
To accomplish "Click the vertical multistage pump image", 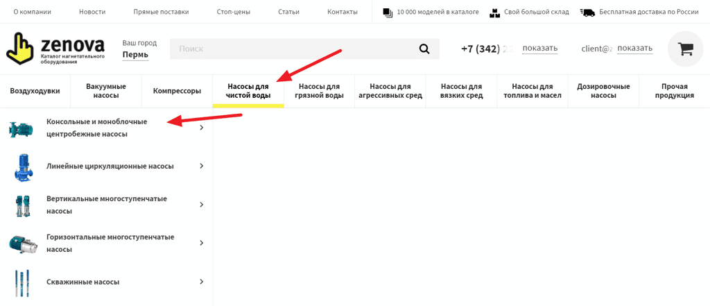I will 22,205.
